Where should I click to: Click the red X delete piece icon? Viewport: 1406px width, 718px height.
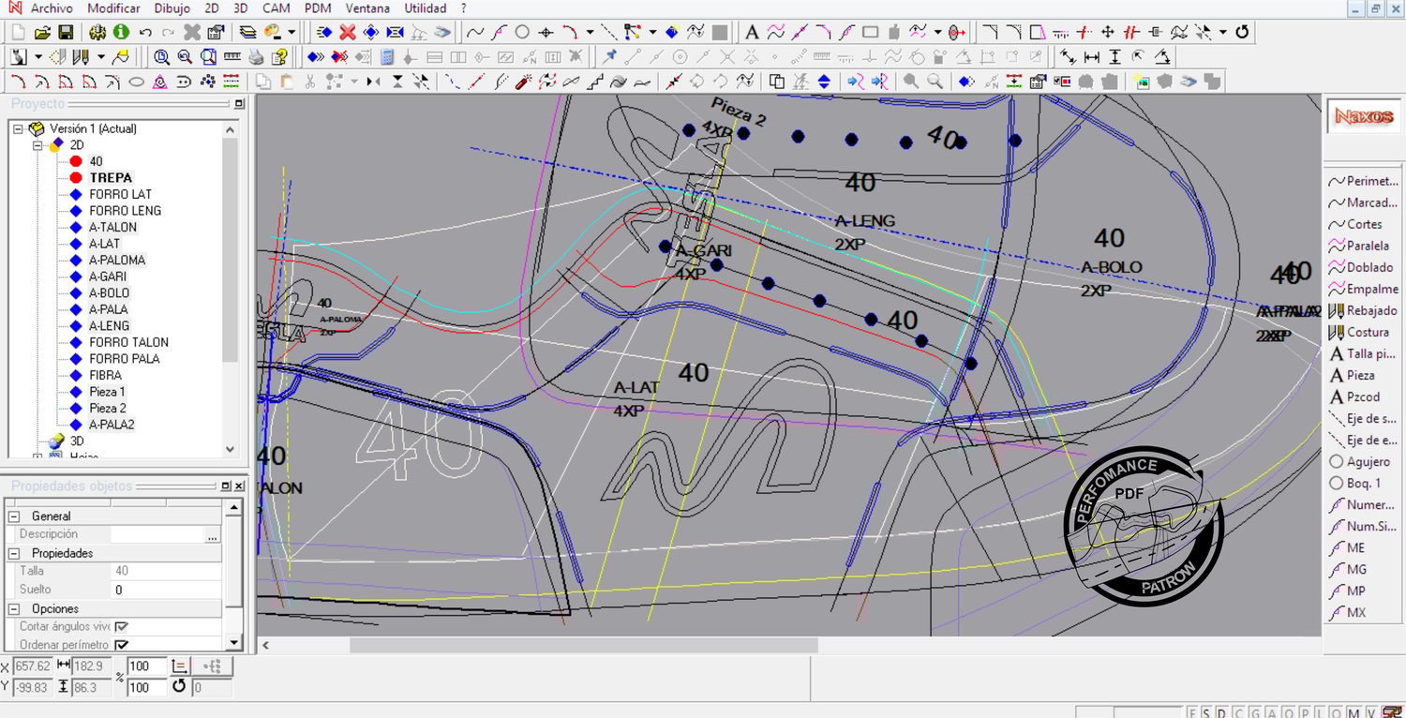tap(348, 32)
